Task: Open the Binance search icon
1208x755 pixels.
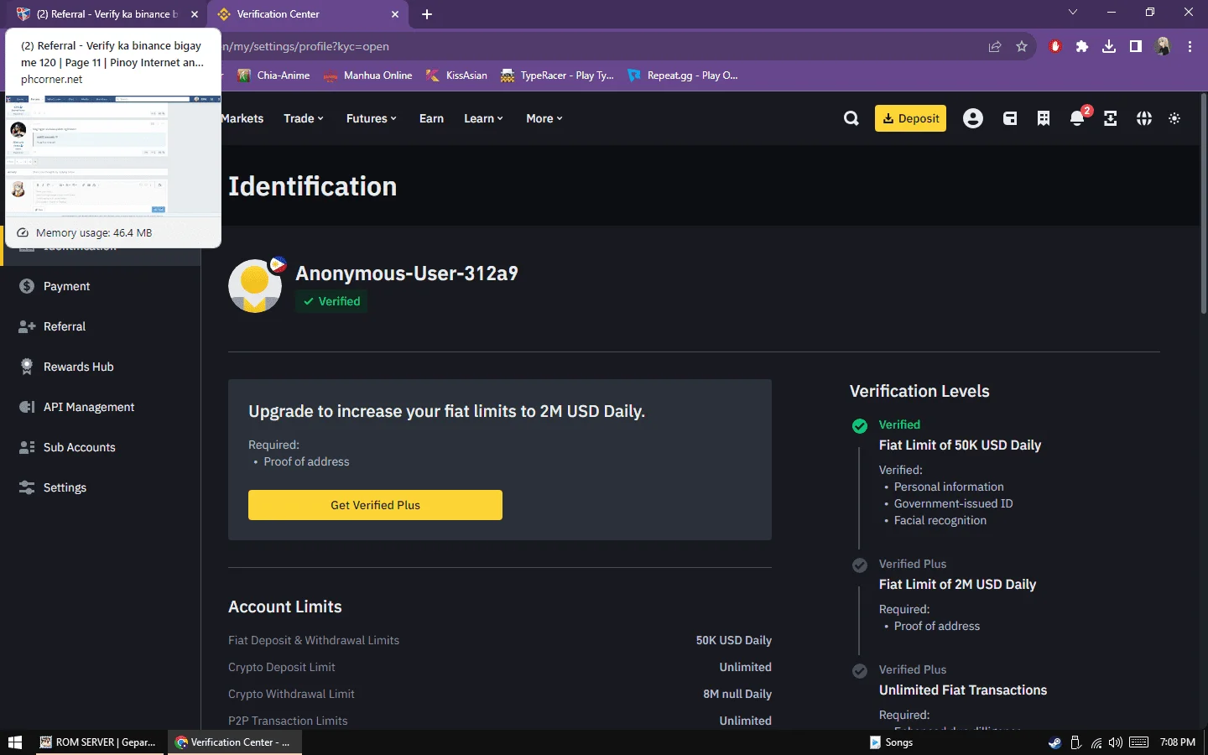Action: [x=851, y=118]
